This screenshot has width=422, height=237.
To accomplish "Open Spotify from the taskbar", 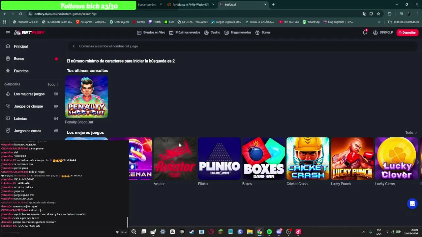I will 269,232.
